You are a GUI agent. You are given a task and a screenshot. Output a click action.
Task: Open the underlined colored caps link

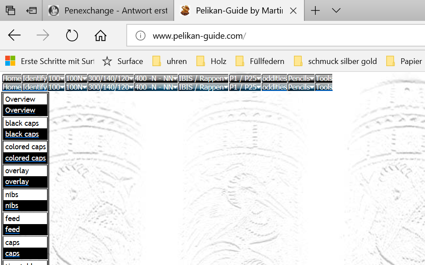(x=26, y=158)
